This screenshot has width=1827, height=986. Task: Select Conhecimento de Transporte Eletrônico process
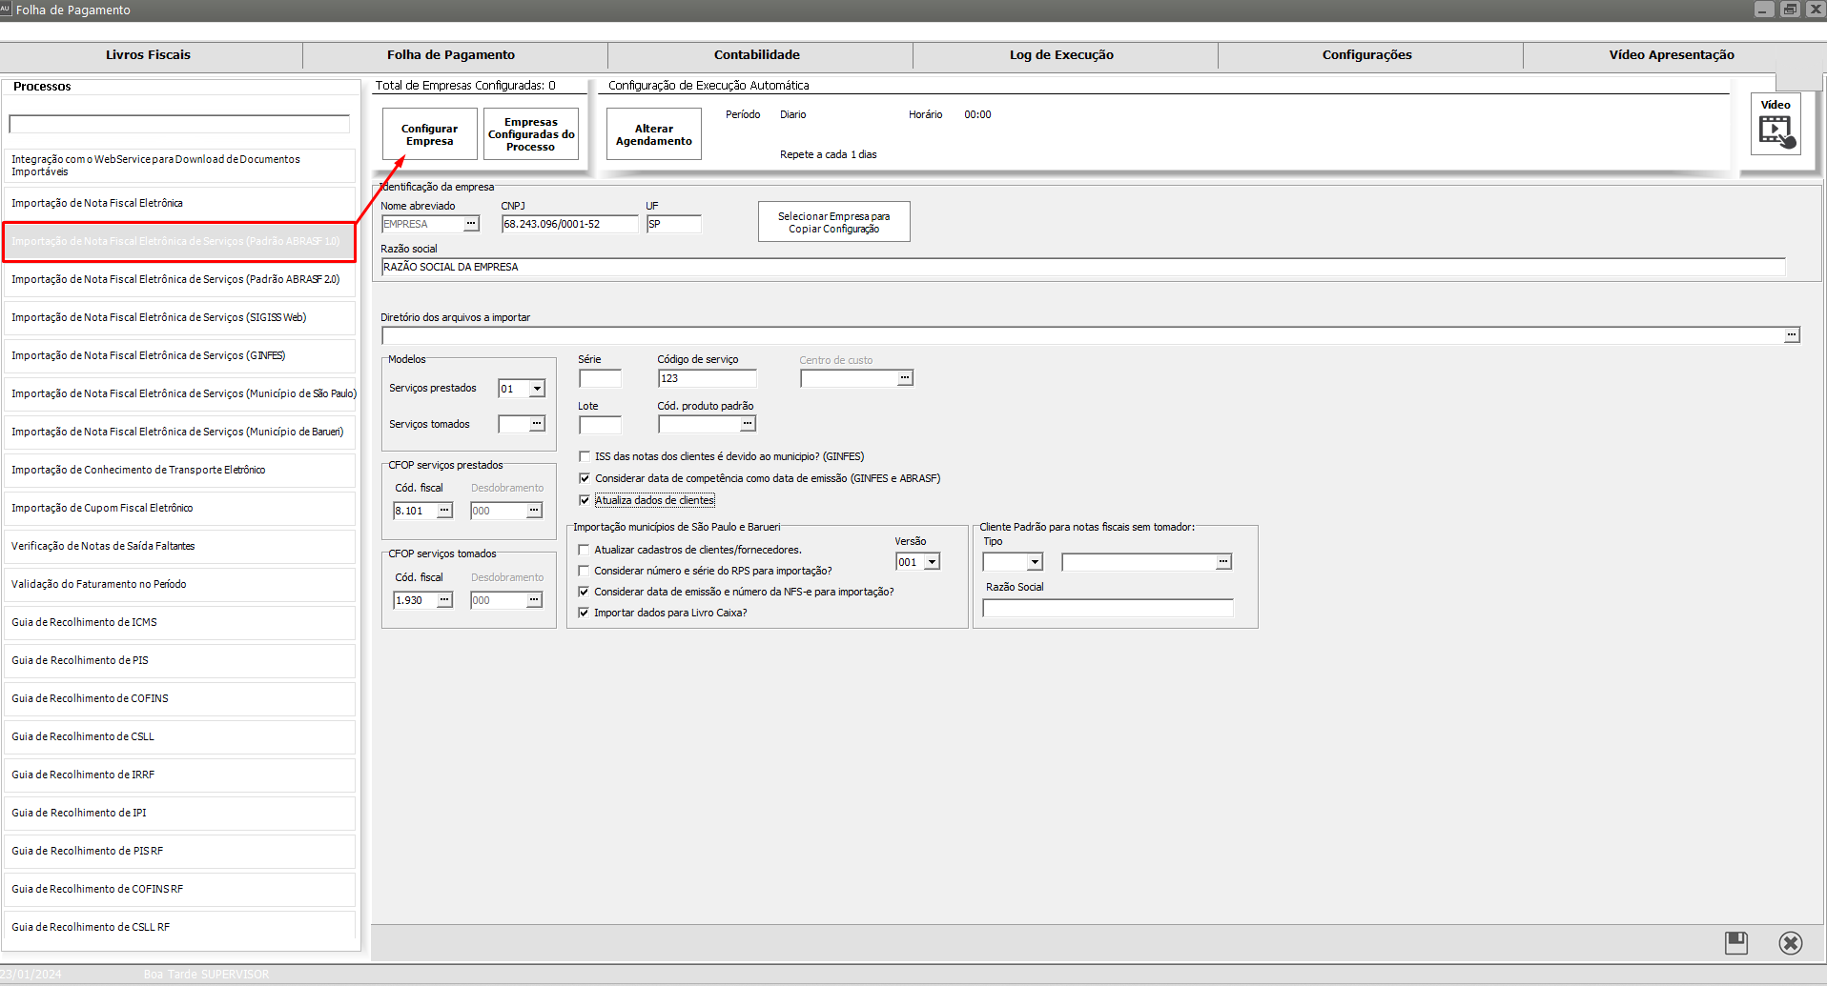click(179, 471)
